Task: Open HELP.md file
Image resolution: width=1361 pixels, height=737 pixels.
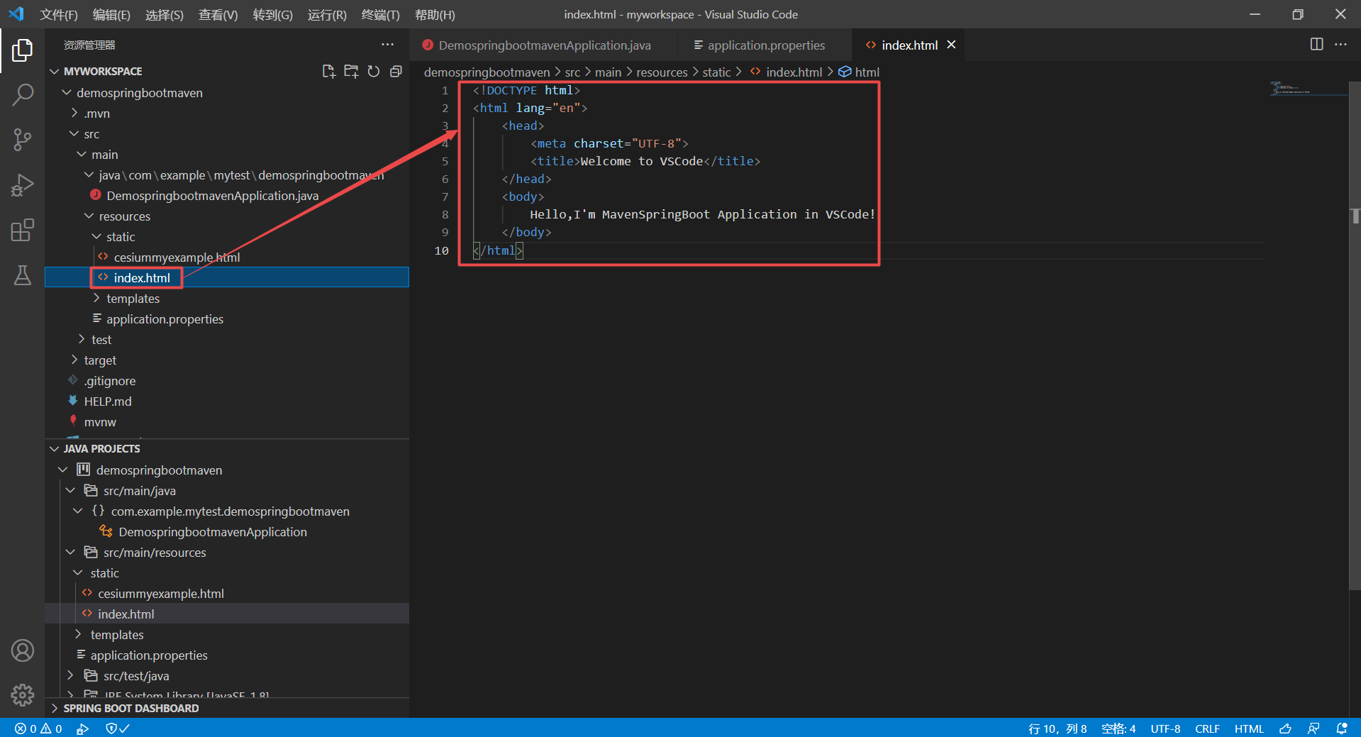Action: coord(108,401)
